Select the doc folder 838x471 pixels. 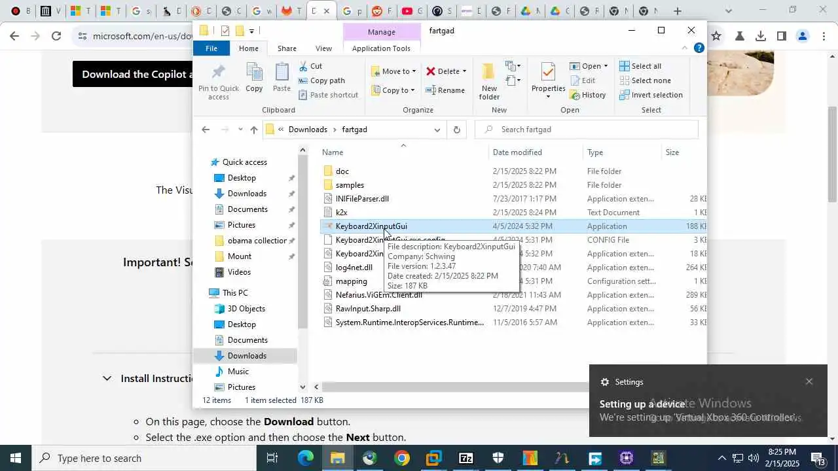342,171
